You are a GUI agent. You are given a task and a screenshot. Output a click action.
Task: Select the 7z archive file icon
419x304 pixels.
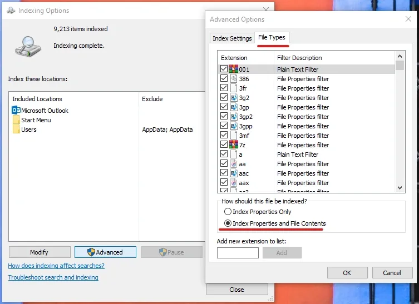click(x=234, y=144)
